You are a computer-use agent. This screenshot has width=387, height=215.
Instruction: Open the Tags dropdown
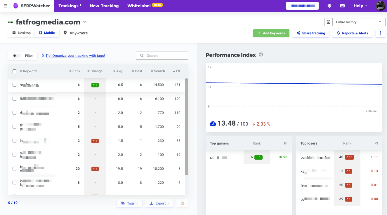pos(129,203)
